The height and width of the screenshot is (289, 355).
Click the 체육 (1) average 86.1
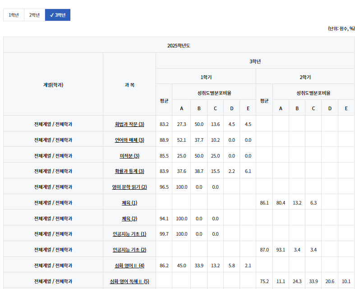[264, 203]
